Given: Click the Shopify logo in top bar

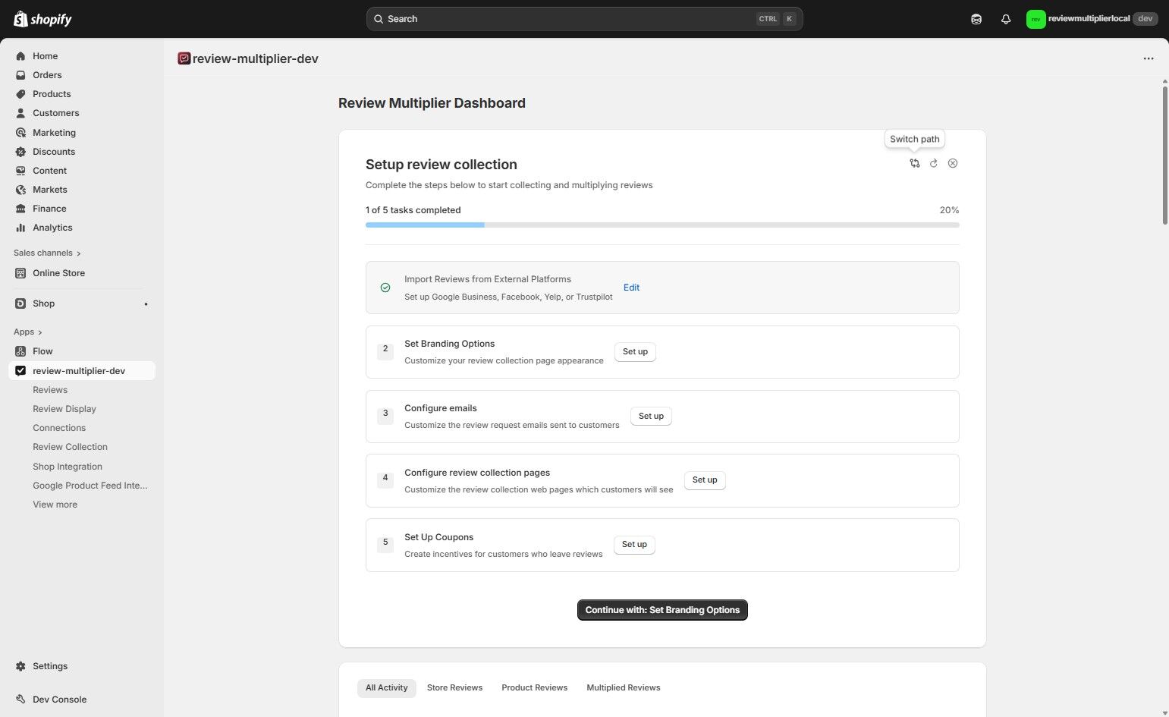Looking at the screenshot, I should point(42,18).
